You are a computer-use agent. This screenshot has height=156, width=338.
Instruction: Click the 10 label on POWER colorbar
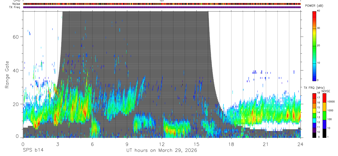click(x=319, y=63)
